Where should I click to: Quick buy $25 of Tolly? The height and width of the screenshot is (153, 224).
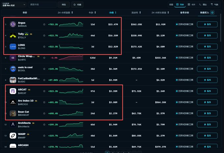(207, 36)
